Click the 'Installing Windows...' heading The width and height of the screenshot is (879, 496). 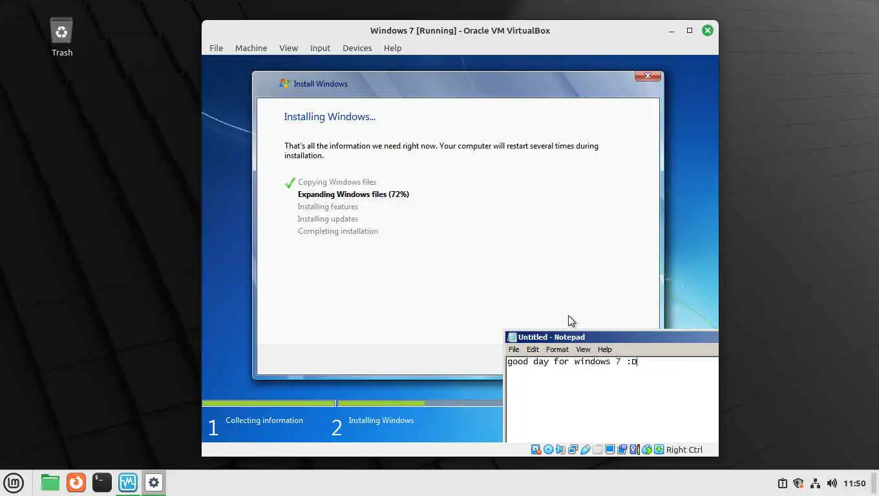(330, 117)
